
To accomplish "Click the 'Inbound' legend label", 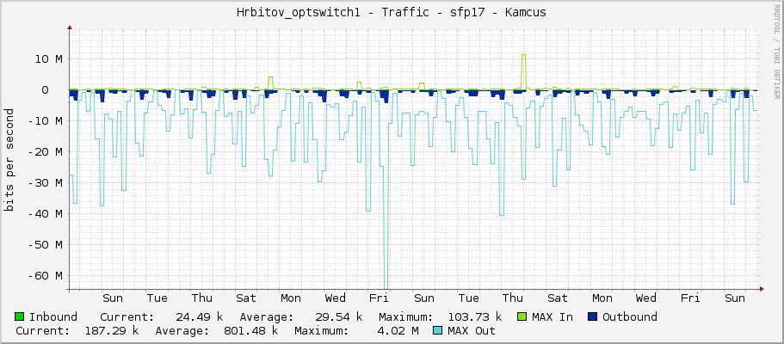I will 53,316.
